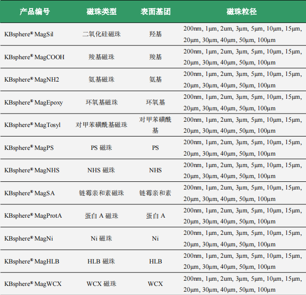Select the 环氧基 surface group cell
Image resolution: width=306 pixels, height=295 pixels.
155,102
